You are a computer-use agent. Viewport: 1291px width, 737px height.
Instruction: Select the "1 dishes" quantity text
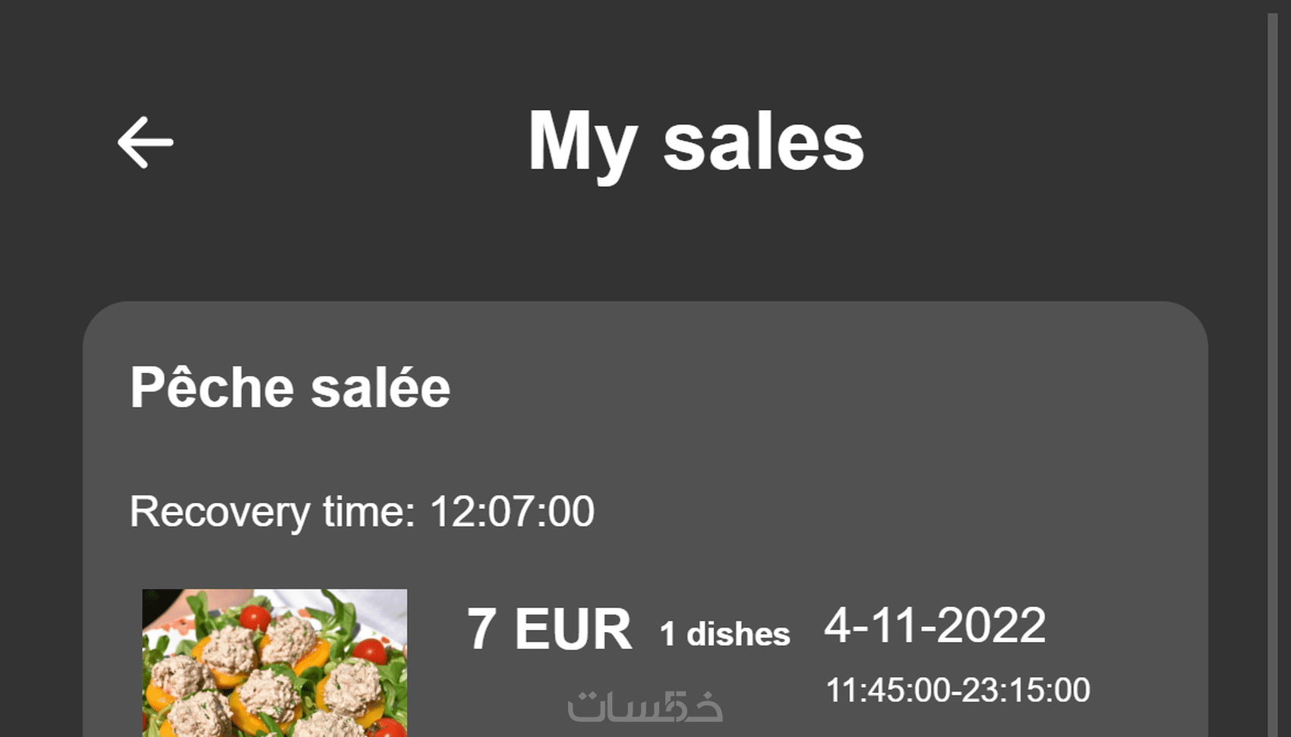(724, 634)
